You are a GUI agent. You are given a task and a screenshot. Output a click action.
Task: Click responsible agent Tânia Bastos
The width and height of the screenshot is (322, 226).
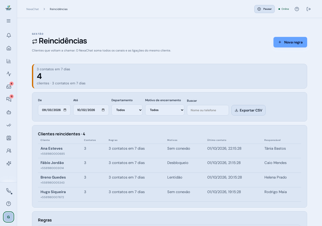click(275, 148)
